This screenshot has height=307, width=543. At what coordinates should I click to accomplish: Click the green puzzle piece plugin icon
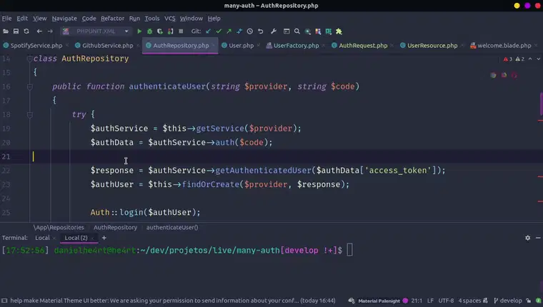point(339,31)
